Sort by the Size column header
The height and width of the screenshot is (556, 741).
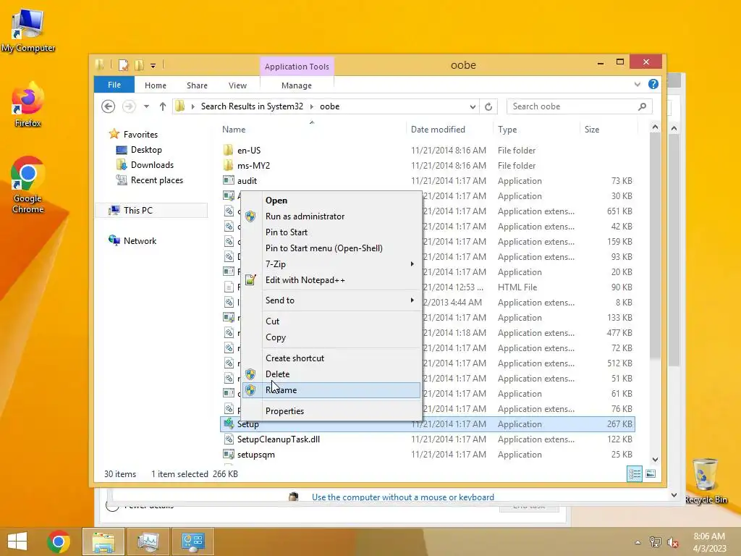click(x=592, y=130)
